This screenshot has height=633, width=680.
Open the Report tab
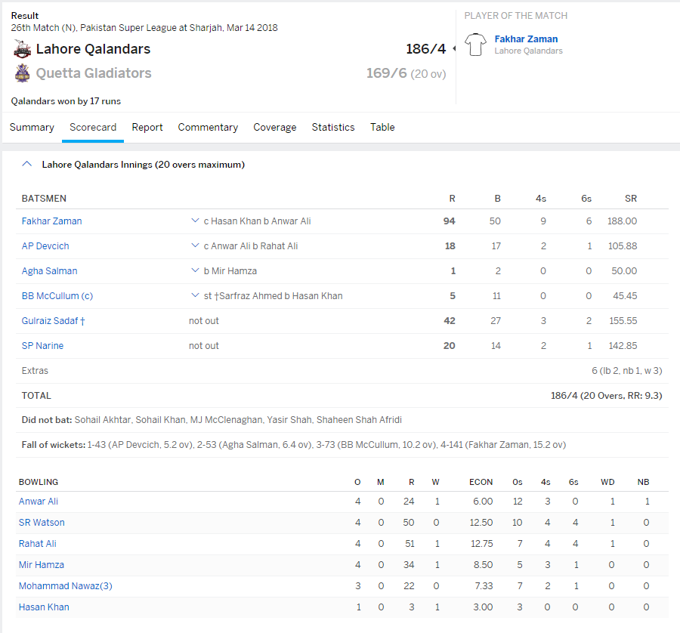[147, 127]
